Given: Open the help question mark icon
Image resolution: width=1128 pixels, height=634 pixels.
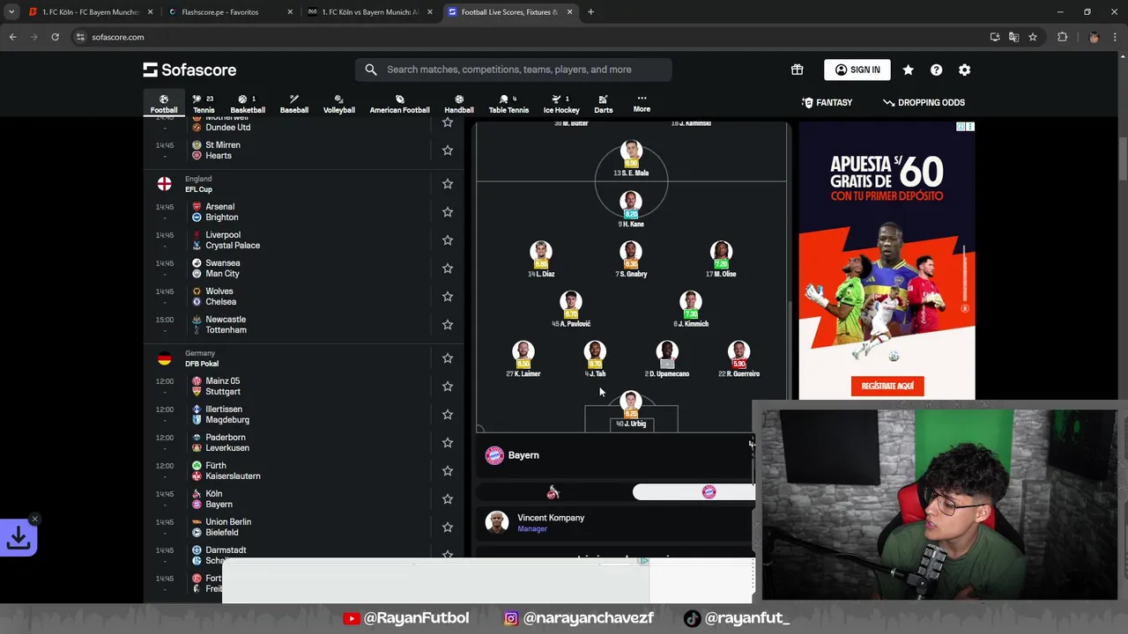Looking at the screenshot, I should [x=936, y=70].
